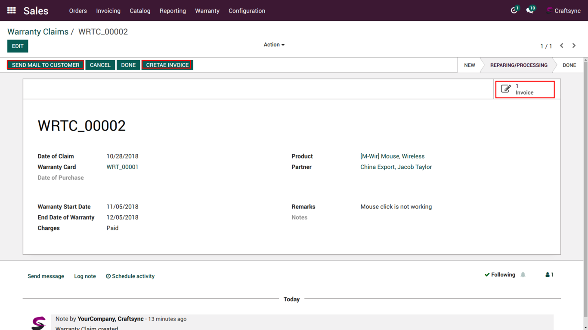Image resolution: width=588 pixels, height=330 pixels.
Task: Open the apps grid menu icon
Action: (x=12, y=10)
